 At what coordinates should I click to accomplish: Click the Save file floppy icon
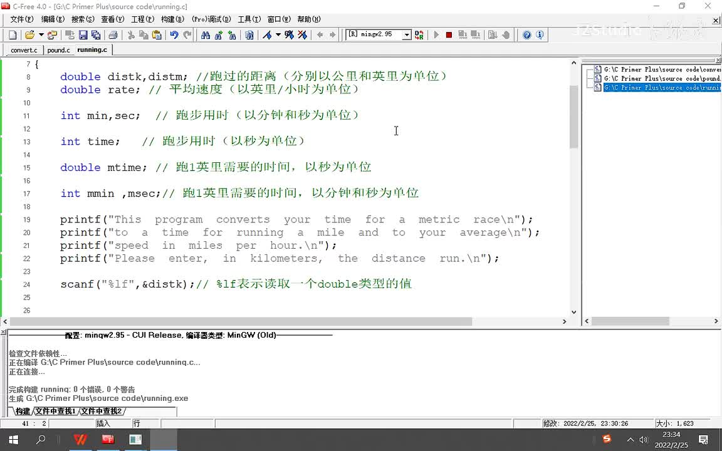83,35
